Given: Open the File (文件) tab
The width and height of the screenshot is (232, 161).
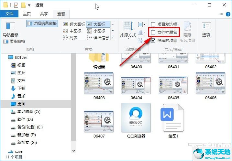Looking at the screenshot, I should [9, 14].
